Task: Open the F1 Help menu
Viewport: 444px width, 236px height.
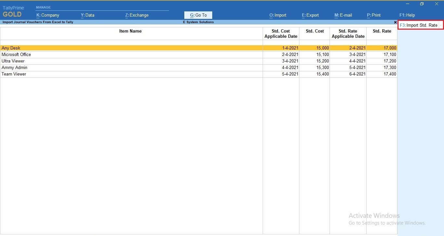Action: coord(407,15)
